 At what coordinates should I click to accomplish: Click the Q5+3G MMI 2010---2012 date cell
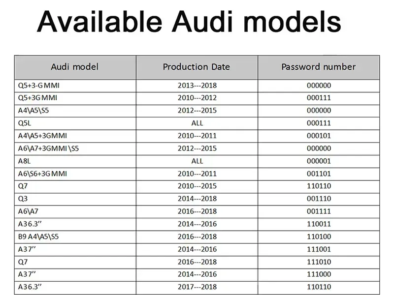click(x=197, y=98)
